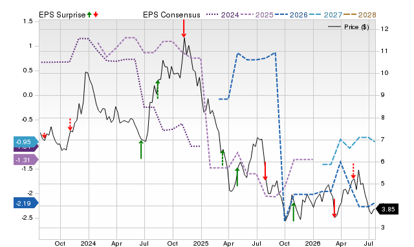Select the 2026 consensus legend entry

tap(291, 15)
